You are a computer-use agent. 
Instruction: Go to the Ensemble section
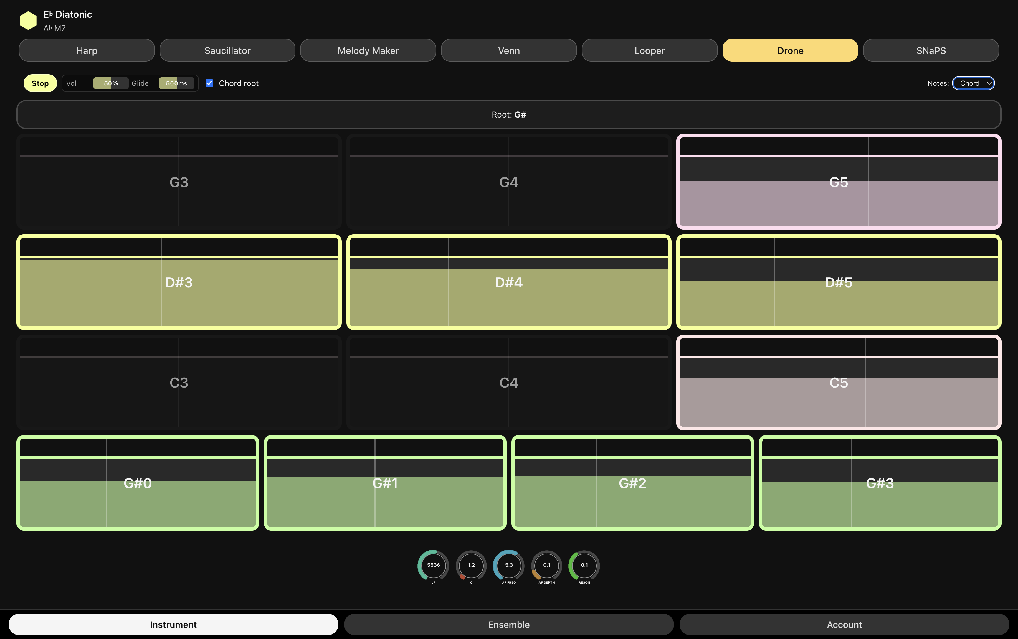click(509, 624)
